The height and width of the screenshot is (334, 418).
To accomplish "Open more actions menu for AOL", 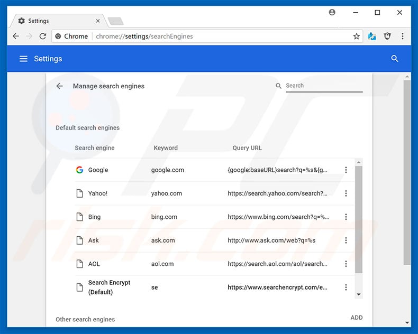I will [346, 264].
